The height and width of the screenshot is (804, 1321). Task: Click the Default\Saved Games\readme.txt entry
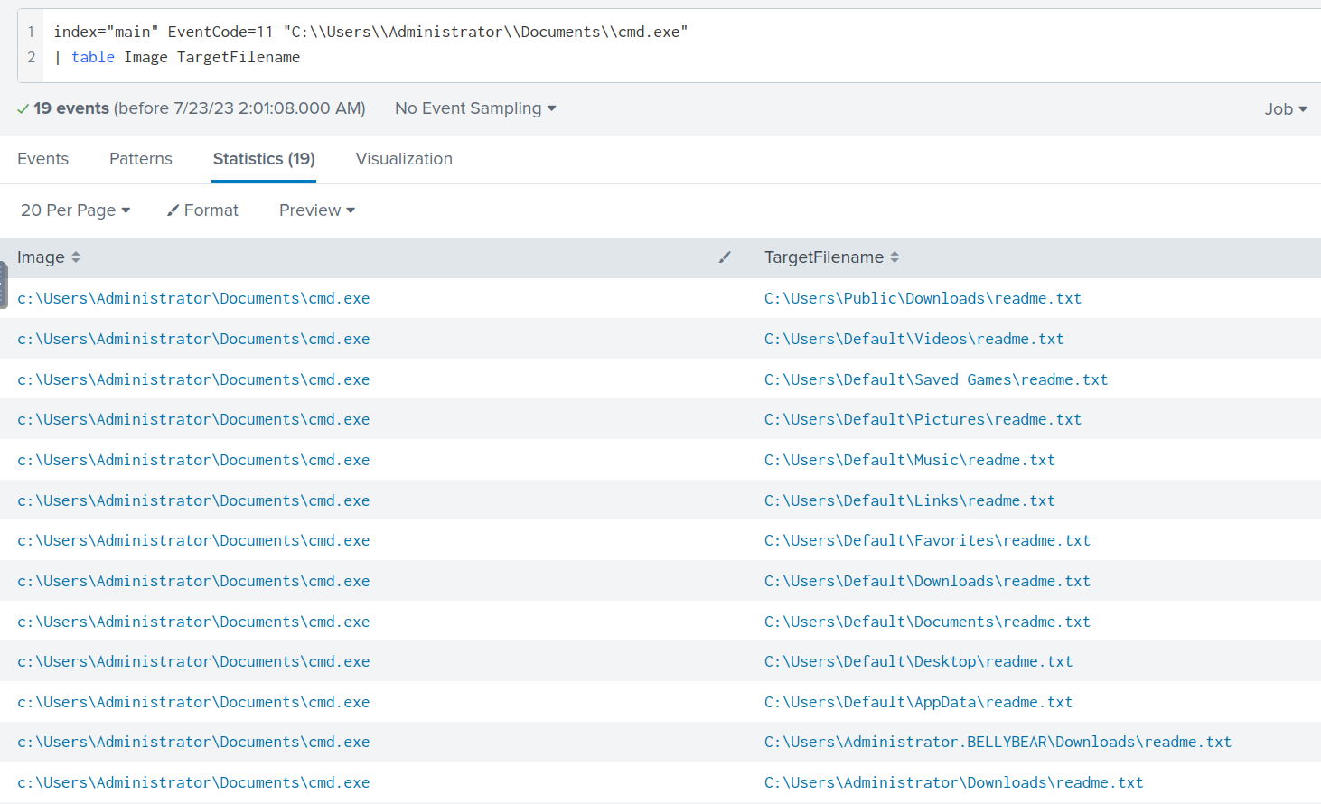coord(935,380)
